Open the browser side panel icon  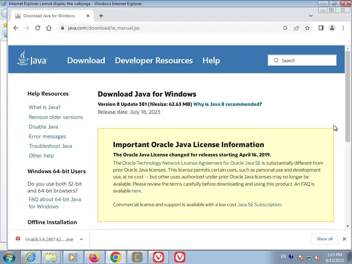pyautogui.click(x=321, y=28)
